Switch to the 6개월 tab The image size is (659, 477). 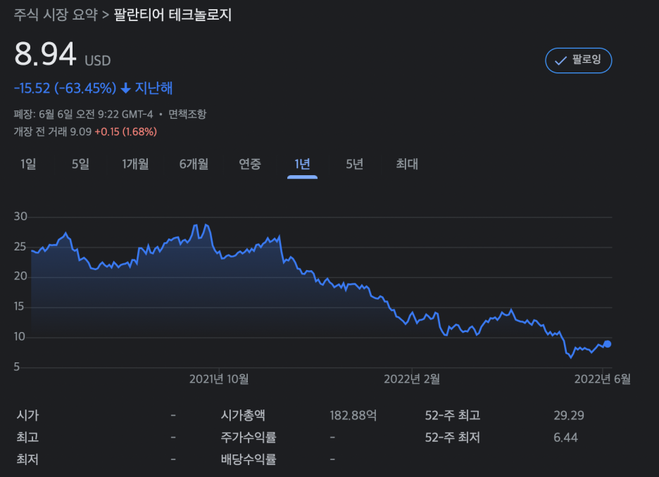pos(194,164)
